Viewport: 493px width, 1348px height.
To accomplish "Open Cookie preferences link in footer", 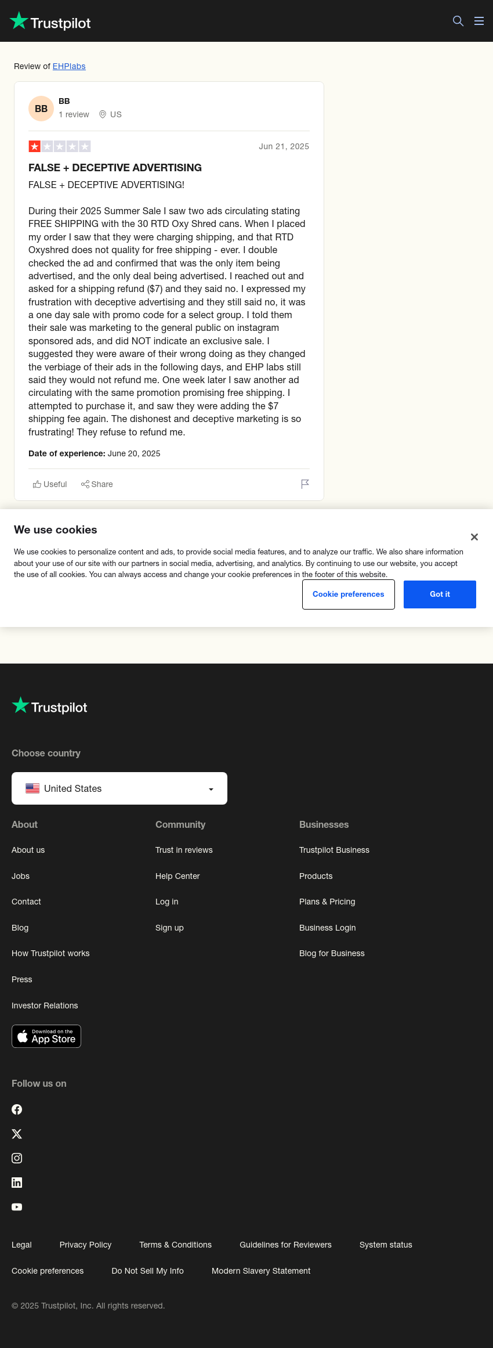I will pyautogui.click(x=48, y=1271).
